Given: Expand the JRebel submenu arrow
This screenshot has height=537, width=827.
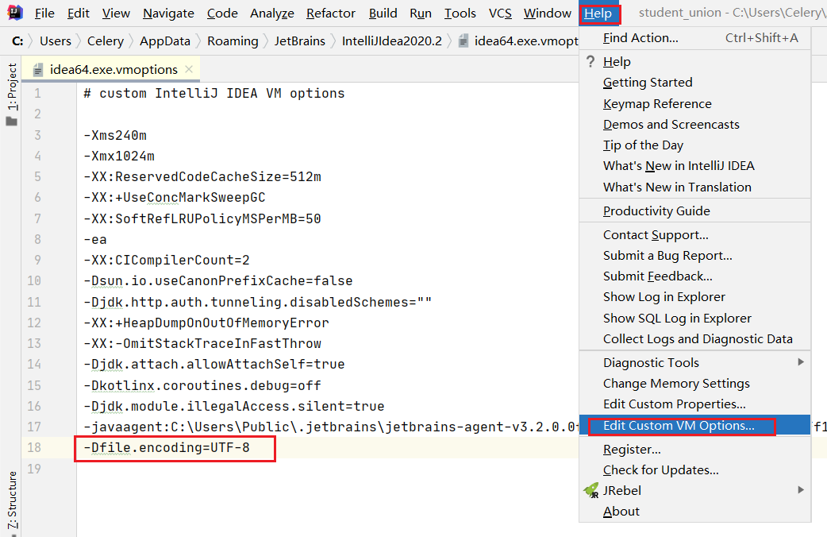Looking at the screenshot, I should [x=801, y=490].
